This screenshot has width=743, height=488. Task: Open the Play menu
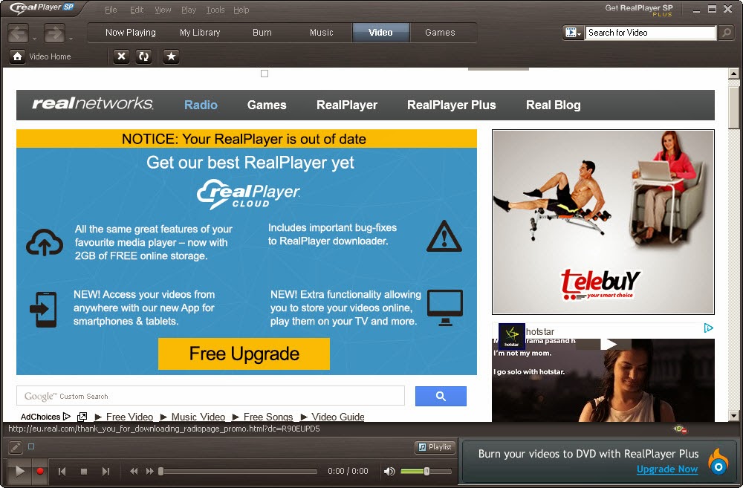pos(189,10)
